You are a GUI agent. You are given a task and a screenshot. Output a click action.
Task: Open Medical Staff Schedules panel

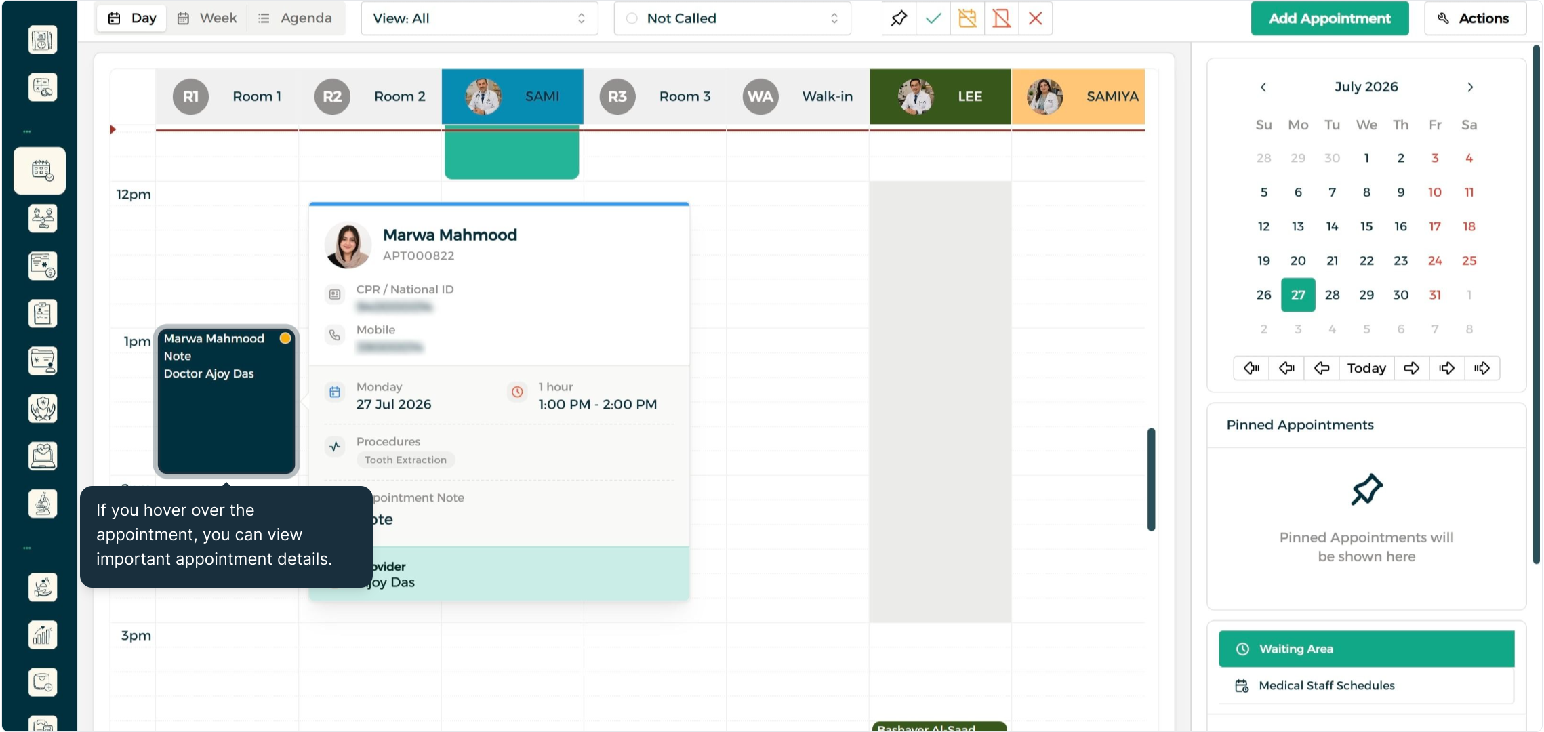tap(1366, 685)
